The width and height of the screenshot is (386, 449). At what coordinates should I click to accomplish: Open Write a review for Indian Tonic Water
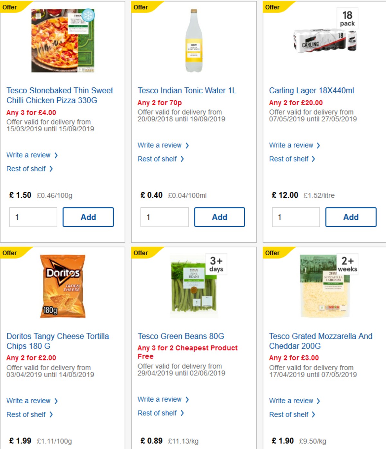[161, 145]
